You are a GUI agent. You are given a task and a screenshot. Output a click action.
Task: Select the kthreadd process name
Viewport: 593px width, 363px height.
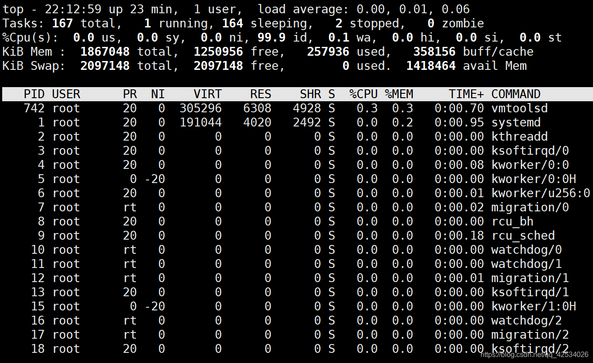tap(519, 137)
